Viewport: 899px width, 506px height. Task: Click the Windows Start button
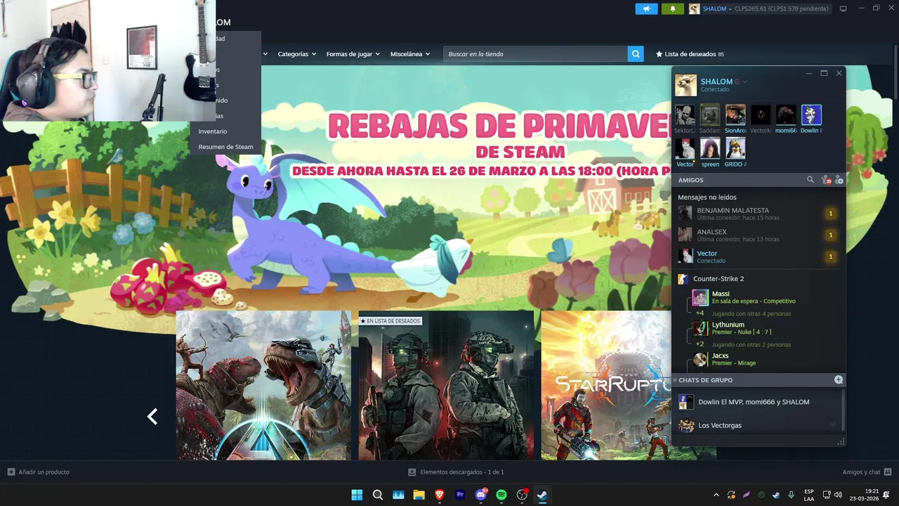pyautogui.click(x=357, y=495)
